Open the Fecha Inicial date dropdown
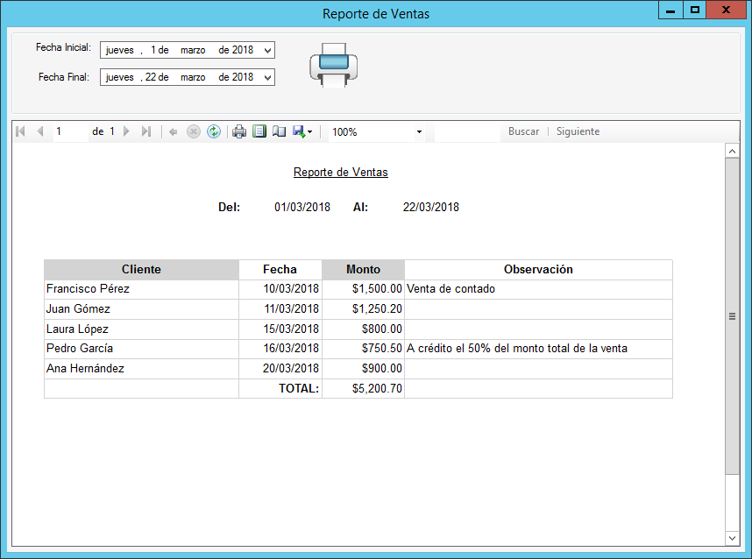The width and height of the screenshot is (752, 559). click(267, 50)
